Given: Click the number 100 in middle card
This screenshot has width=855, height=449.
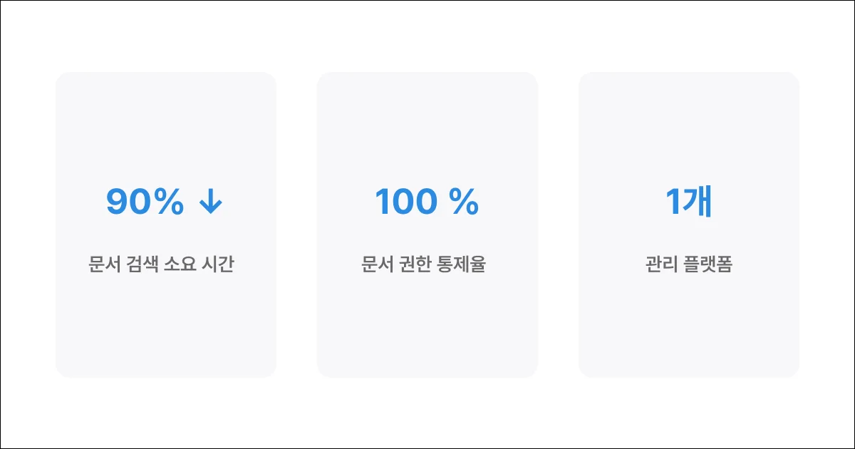Looking at the screenshot, I should click(x=406, y=203).
